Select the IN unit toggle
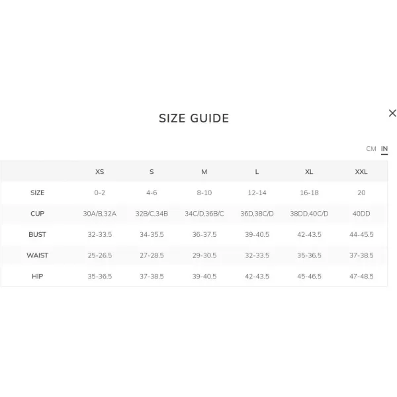Screen dimensions: 397x397 point(384,149)
